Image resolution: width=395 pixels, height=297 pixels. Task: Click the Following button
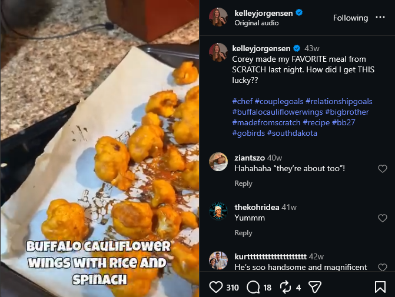[x=350, y=18]
